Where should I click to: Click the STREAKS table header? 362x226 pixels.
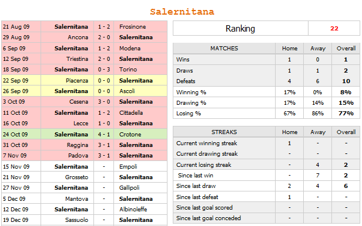point(224,132)
